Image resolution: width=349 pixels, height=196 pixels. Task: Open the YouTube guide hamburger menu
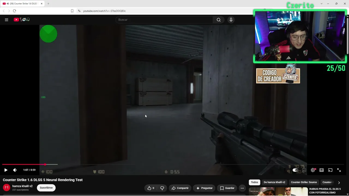point(7,20)
